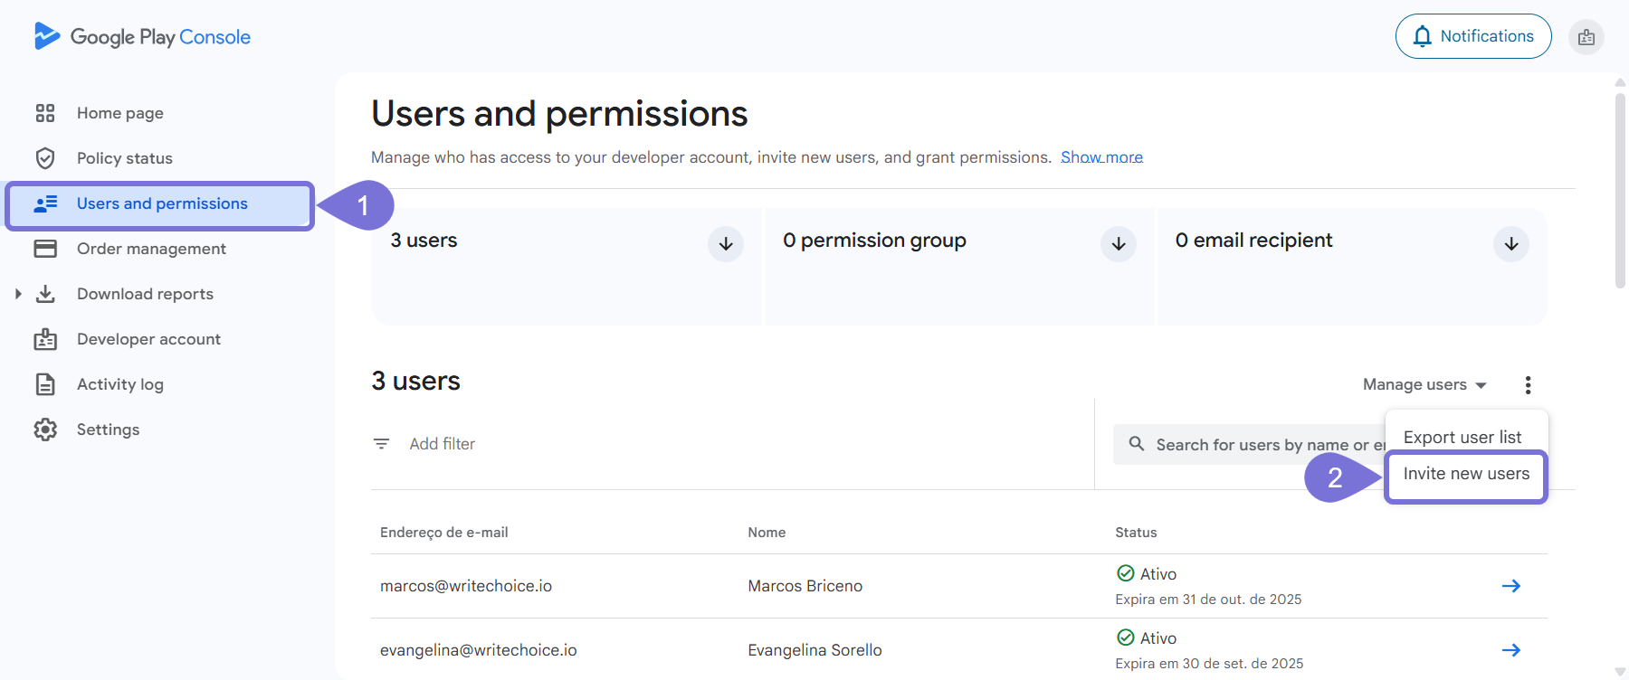Open the Developer account badge icon
1629x680 pixels.
click(45, 339)
